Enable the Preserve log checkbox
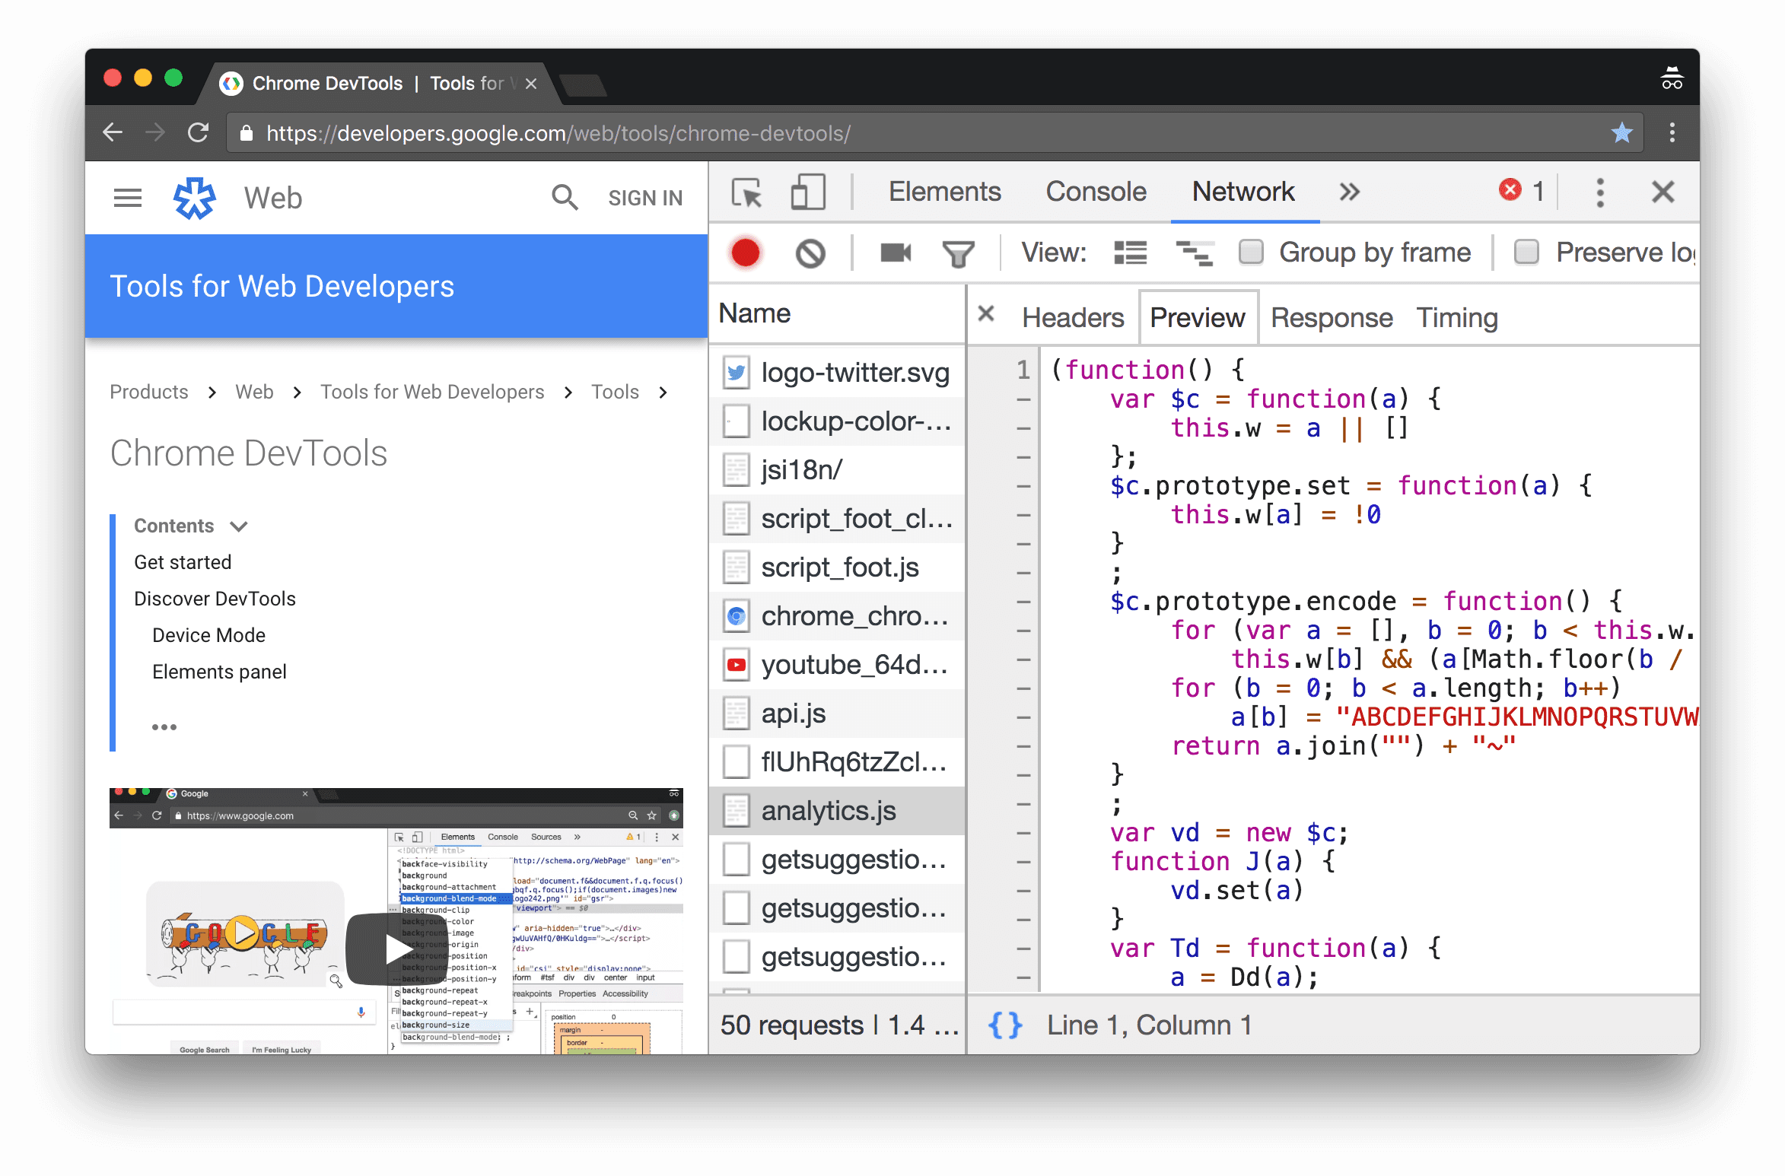1785x1176 pixels. [1525, 251]
